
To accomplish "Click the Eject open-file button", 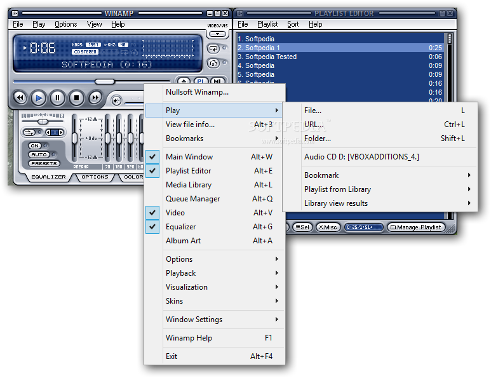I will point(184,81).
